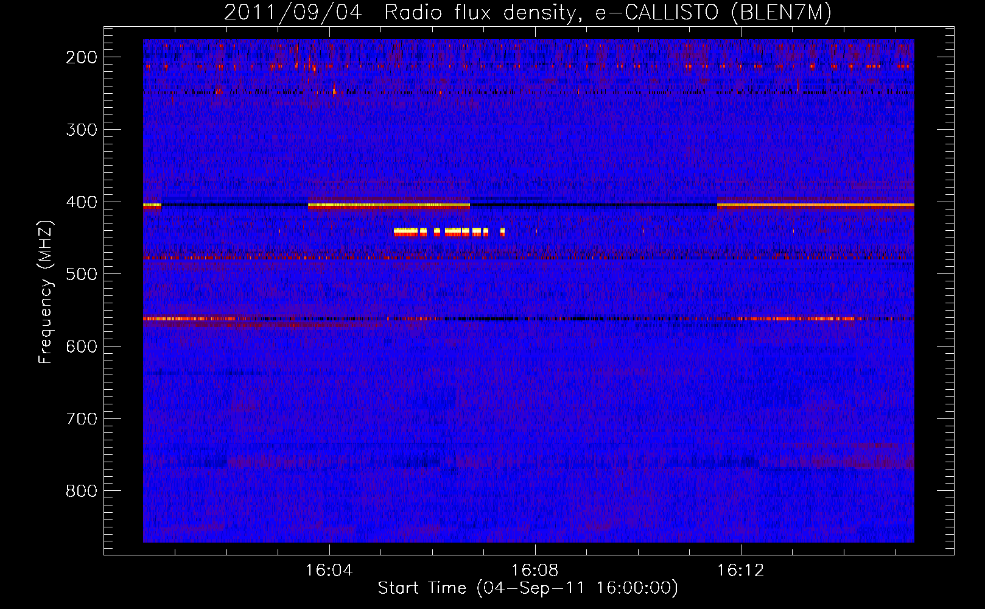This screenshot has height=609, width=985.
Task: Click the 16:08 time tick label
Action: click(x=535, y=571)
